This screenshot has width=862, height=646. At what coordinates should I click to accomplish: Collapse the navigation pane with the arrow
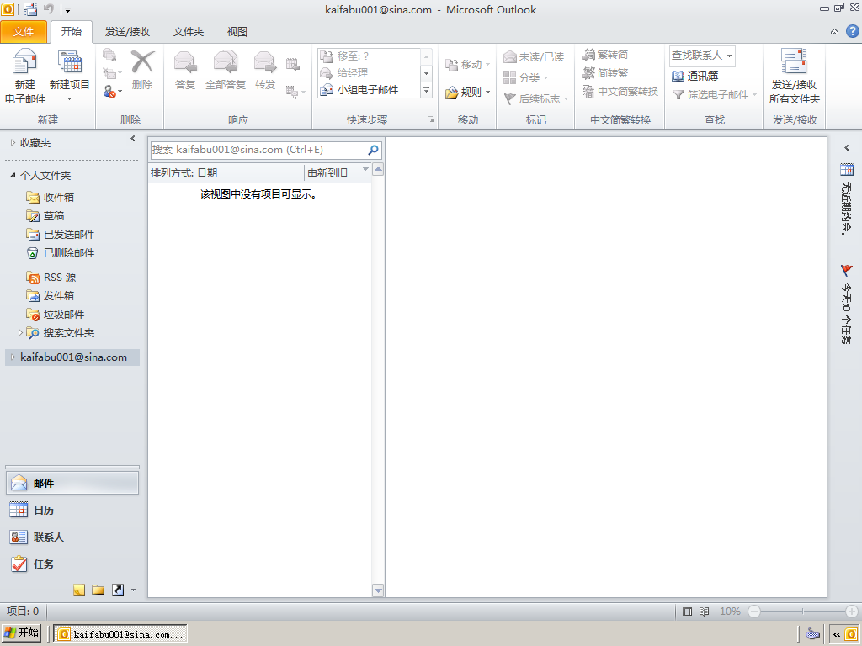[x=132, y=139]
